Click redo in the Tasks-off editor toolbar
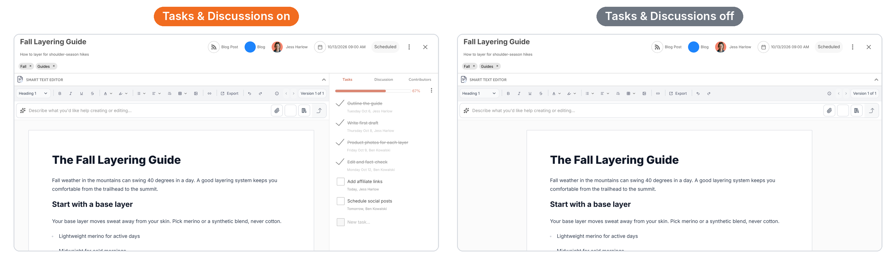896x265 pixels. [x=709, y=93]
